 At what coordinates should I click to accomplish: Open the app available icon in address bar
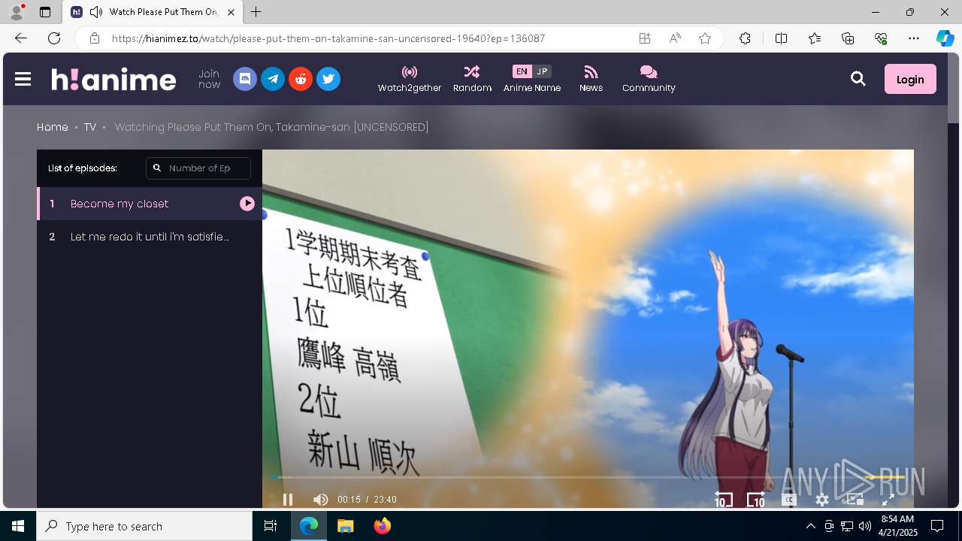coord(645,38)
